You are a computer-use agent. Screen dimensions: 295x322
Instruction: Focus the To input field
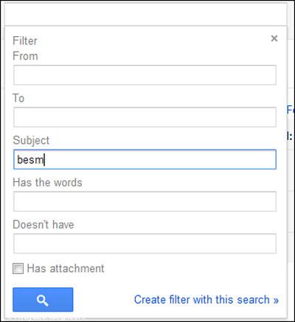[x=145, y=117]
